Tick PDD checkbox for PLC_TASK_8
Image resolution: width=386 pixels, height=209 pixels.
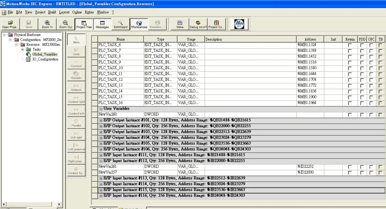(x=362, y=56)
